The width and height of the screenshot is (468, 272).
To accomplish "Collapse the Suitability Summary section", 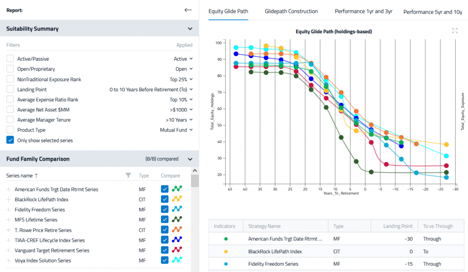I will coord(190,29).
